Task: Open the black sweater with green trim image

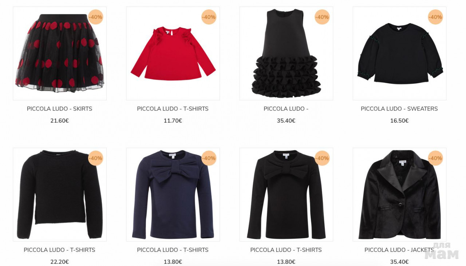Action: click(399, 53)
